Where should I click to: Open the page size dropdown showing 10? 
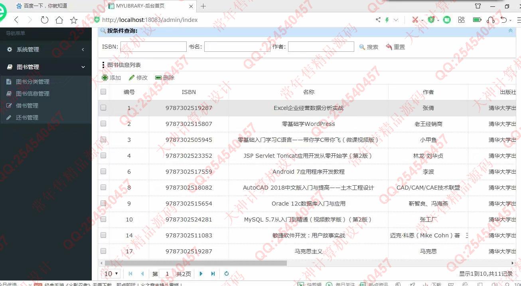[x=111, y=274]
